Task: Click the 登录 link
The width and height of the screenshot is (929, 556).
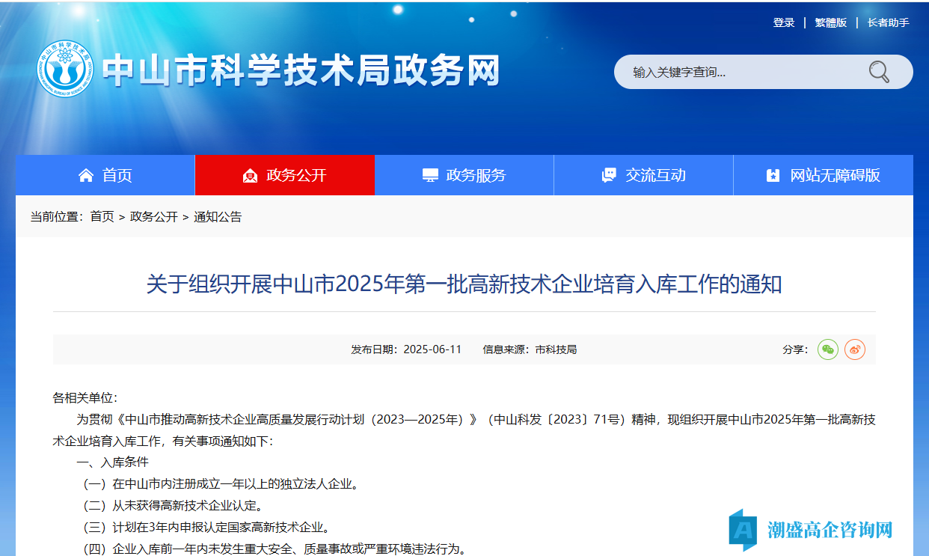Action: pyautogui.click(x=784, y=22)
